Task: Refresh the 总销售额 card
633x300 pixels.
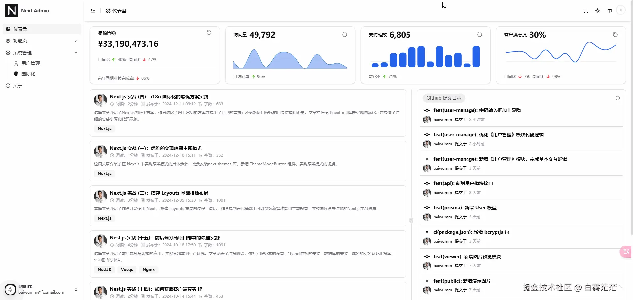Action: [x=209, y=33]
